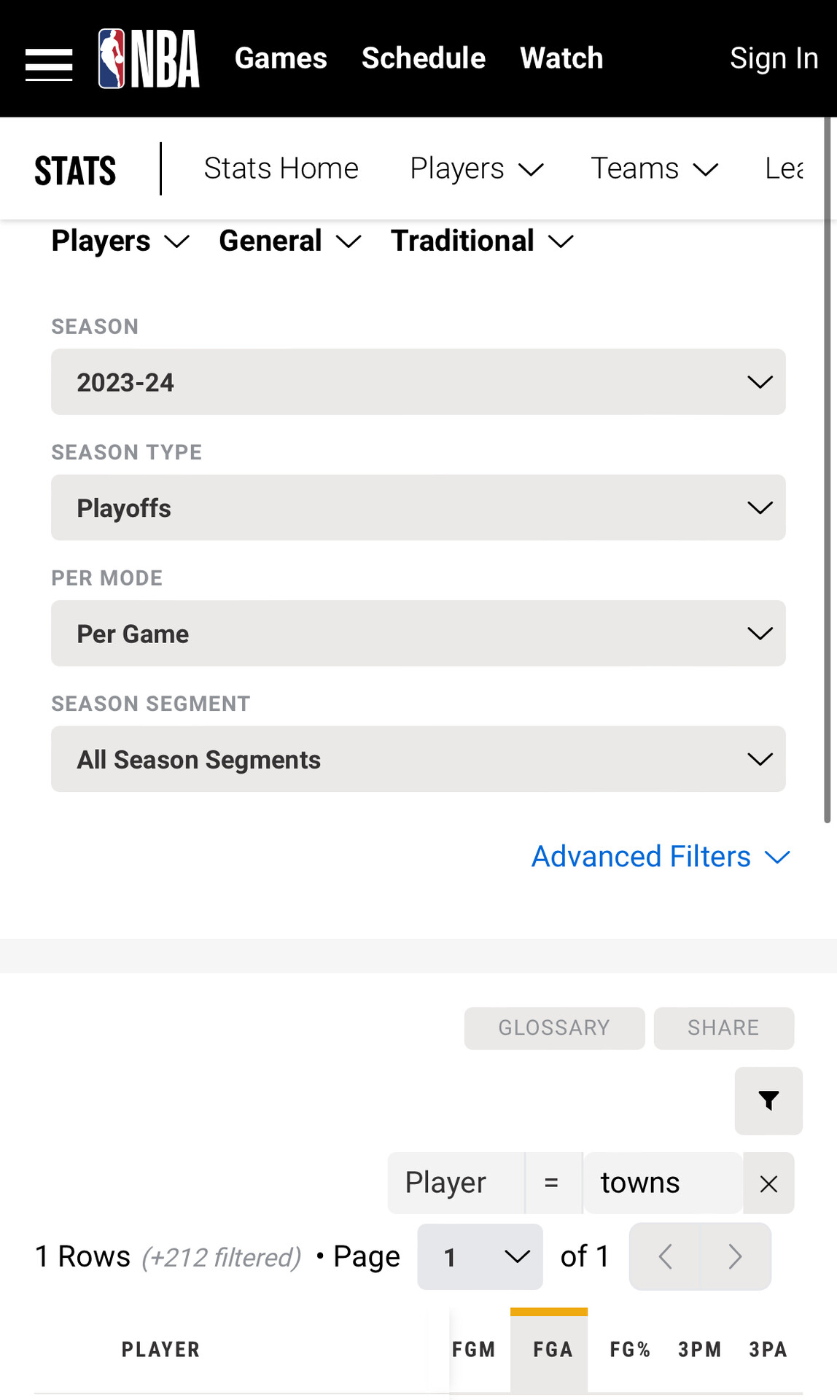Select the page number dropdown

[480, 1256]
